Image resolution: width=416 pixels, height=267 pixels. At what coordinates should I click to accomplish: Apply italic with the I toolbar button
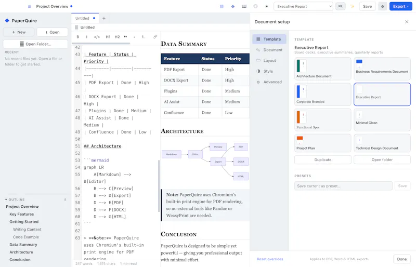87,37
